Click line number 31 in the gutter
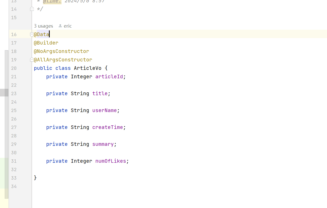Viewport: 327px width, 208px height. pos(14,161)
